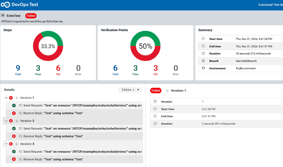283x167 pixels.
Task: Click the DevOps Test infinity logo
Action: [5, 5]
